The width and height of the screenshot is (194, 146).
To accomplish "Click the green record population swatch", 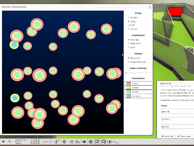I will (x=129, y=92).
